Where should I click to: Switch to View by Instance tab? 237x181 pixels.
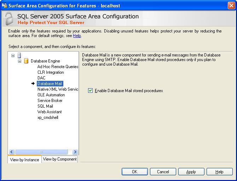pyautogui.click(x=24, y=159)
